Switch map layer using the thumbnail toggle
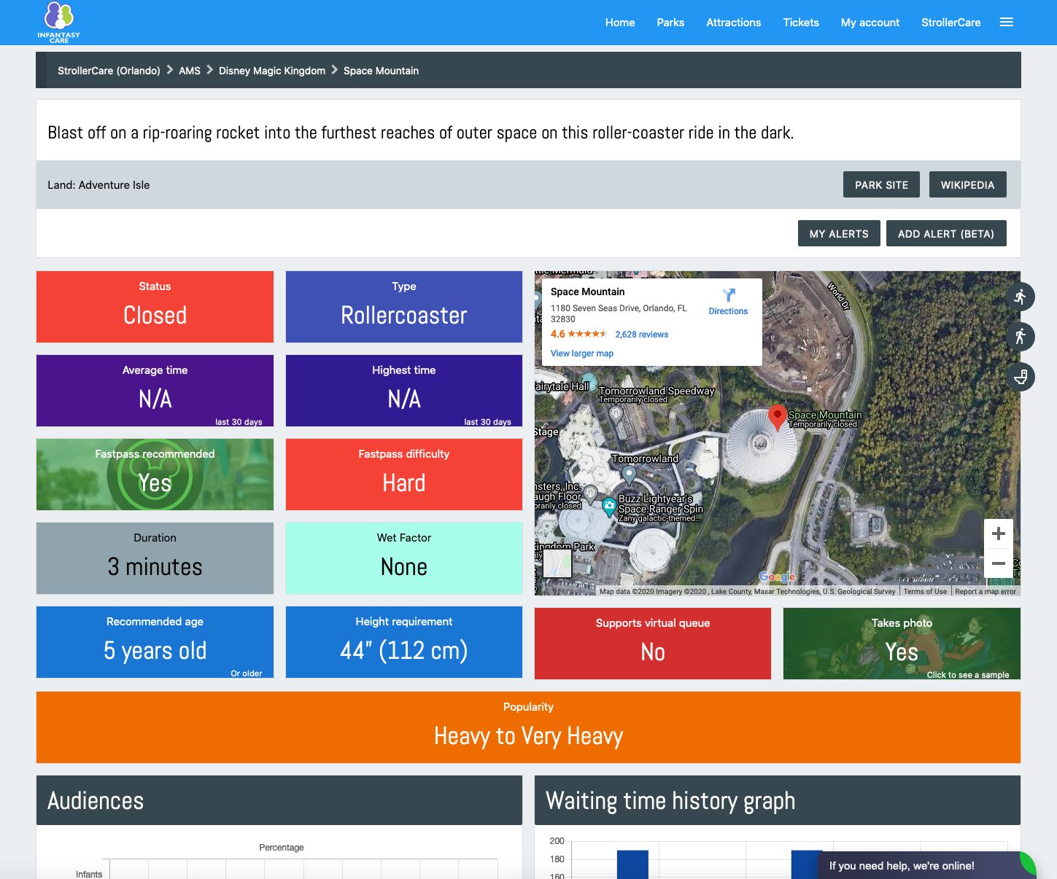 click(557, 563)
